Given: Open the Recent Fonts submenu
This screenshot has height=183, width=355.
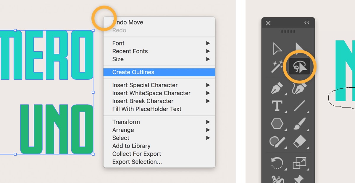Looking at the screenshot, I should point(159,51).
